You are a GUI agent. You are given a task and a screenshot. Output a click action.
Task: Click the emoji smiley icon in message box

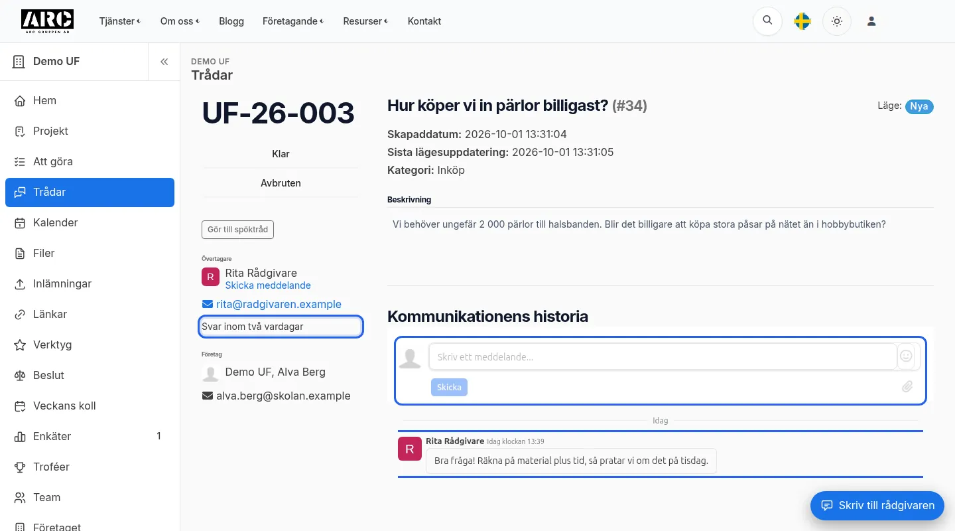tap(906, 356)
